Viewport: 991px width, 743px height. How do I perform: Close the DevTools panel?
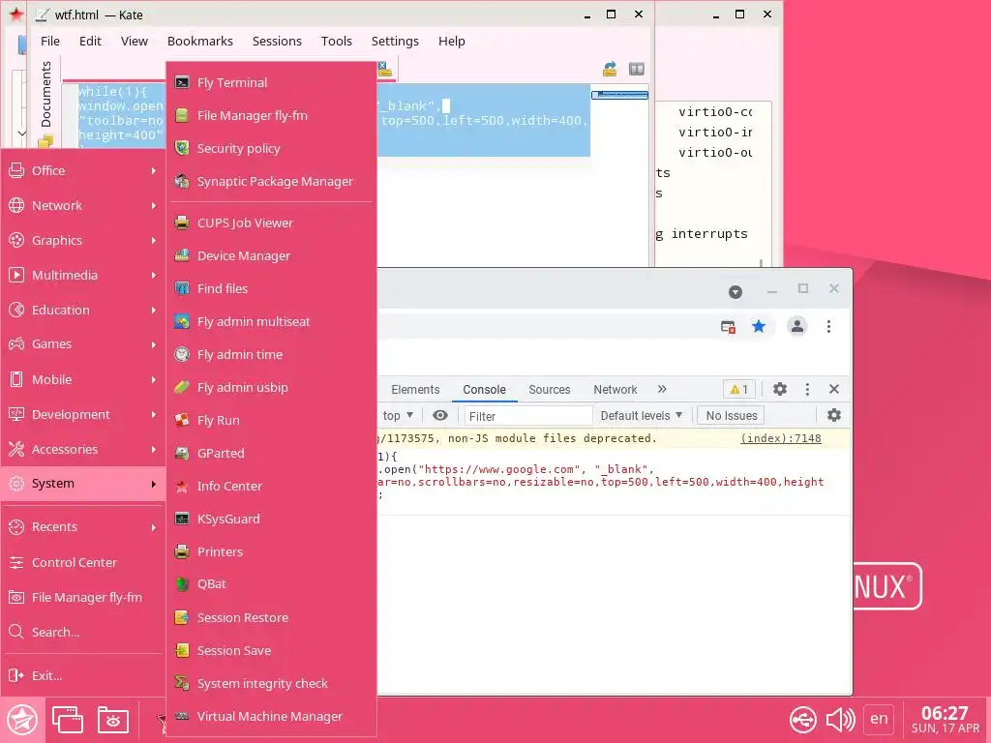point(833,389)
